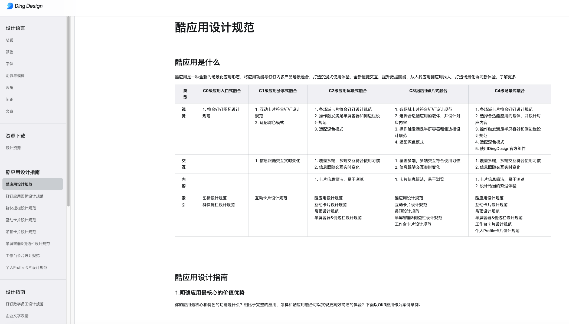Open 个人Profile卡片设计规范 in sidebar

pyautogui.click(x=27, y=268)
